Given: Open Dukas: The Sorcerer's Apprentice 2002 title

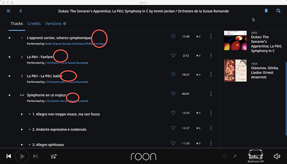Looking at the screenshot, I should (x=266, y=44).
